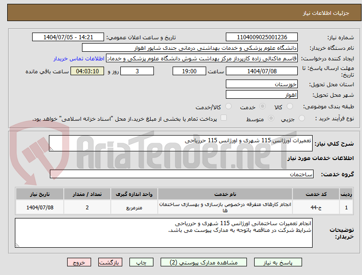This screenshot has width=362, height=275.
Task: Select the متوسط purchase type radio
Action: coord(271,118)
